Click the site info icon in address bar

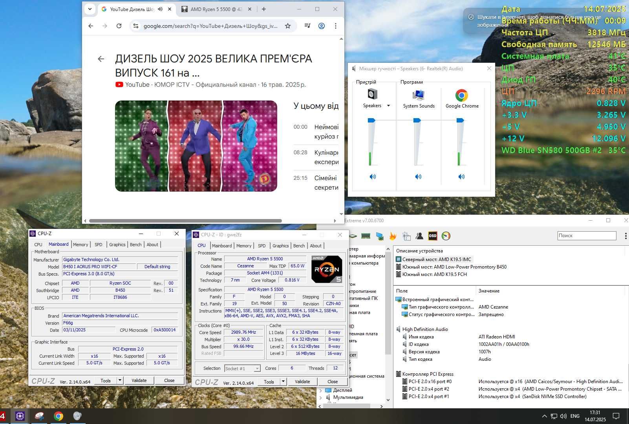click(x=136, y=26)
